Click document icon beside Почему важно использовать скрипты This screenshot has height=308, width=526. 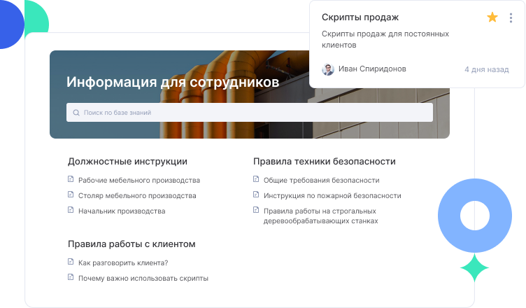pyautogui.click(x=71, y=277)
